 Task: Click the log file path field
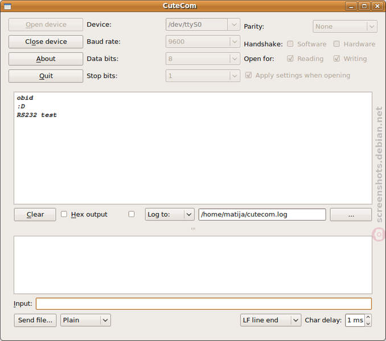[262, 214]
